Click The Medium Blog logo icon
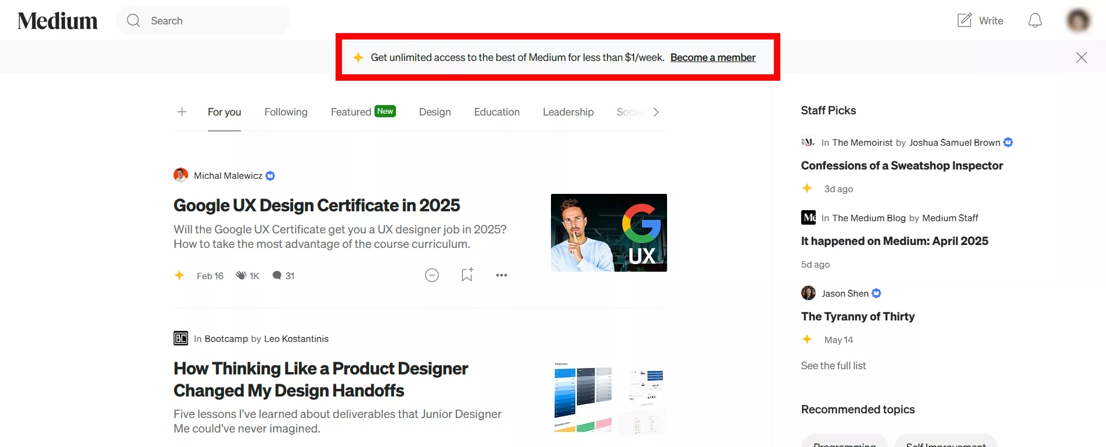1106x447 pixels. point(808,218)
